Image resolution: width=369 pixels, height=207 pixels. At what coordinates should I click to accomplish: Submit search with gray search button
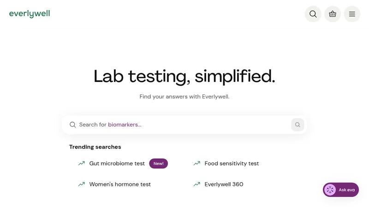pyautogui.click(x=298, y=125)
